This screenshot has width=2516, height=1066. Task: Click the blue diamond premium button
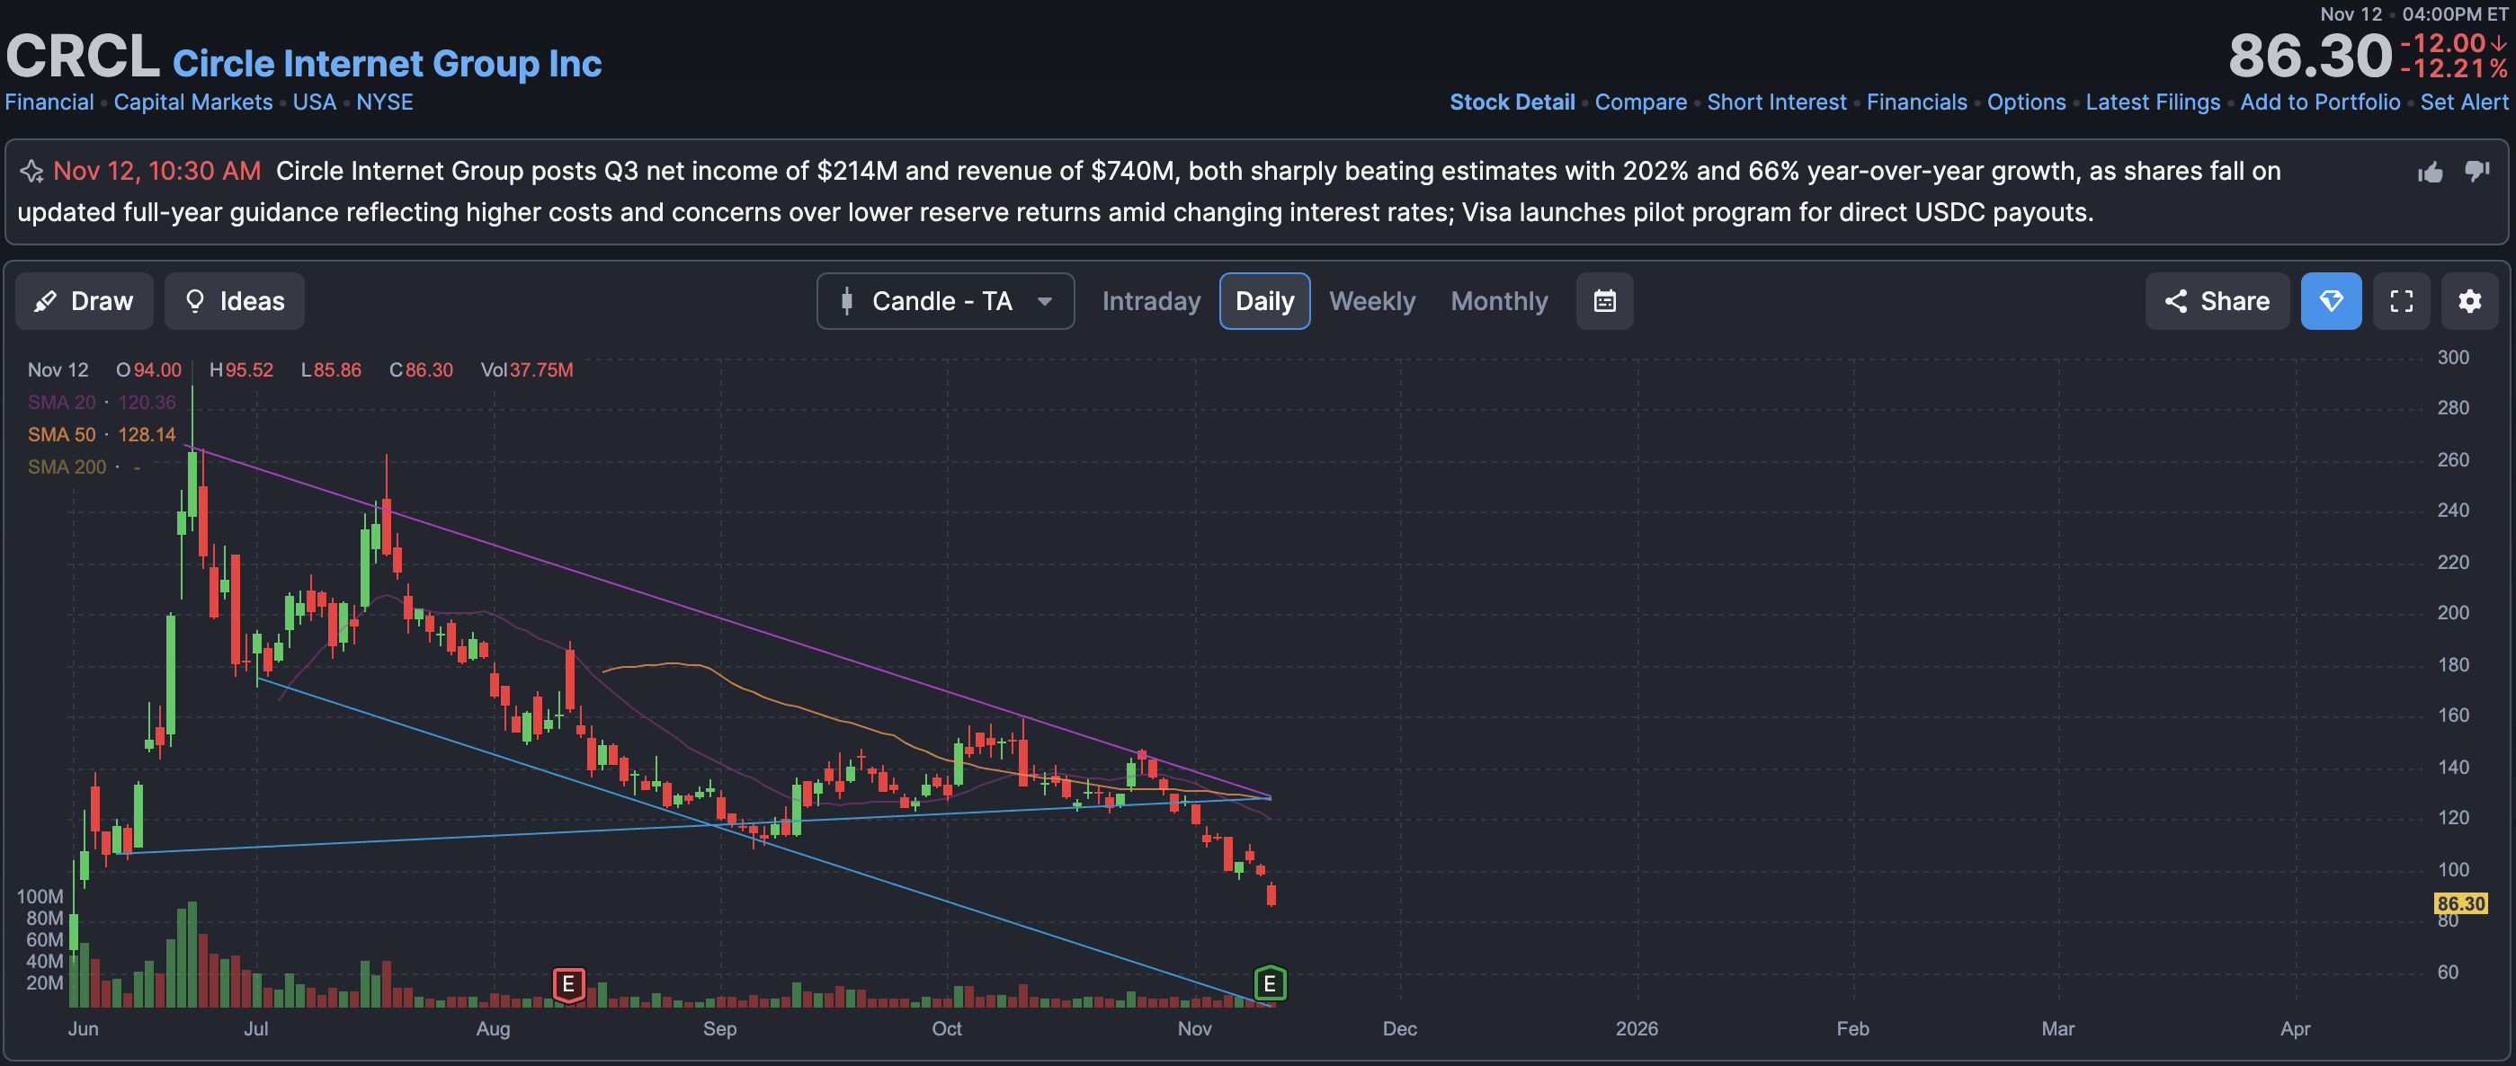point(2331,301)
